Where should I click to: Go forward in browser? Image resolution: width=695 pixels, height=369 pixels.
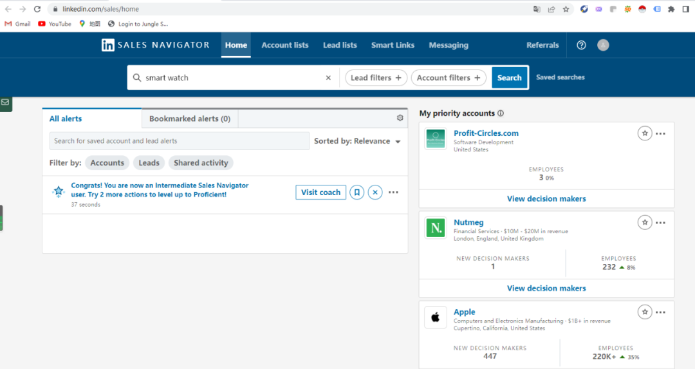pos(23,9)
